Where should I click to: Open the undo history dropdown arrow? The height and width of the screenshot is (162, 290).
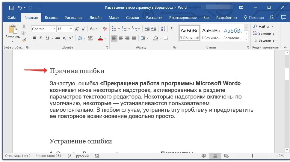25,8
